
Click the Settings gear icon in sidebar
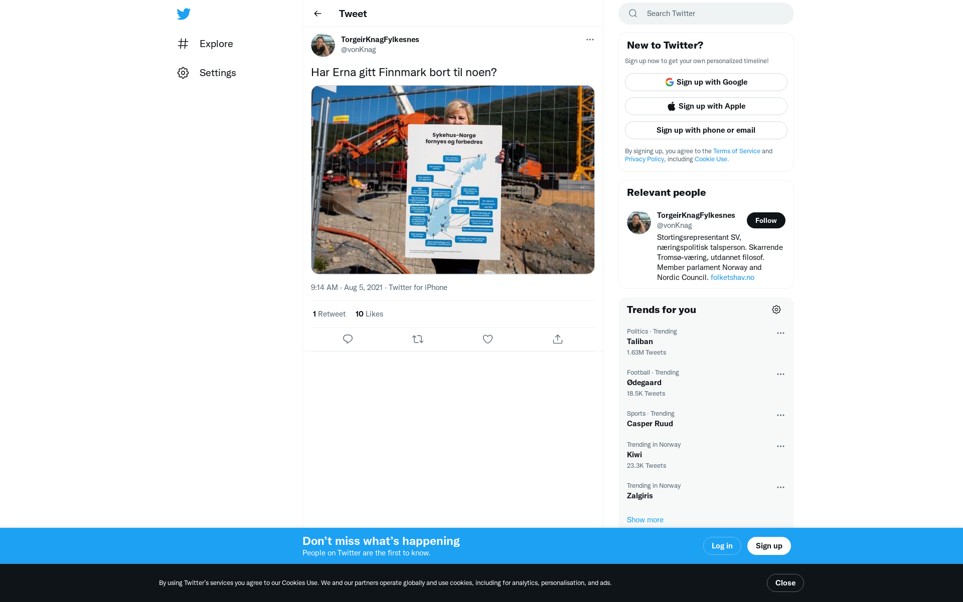pyautogui.click(x=183, y=73)
